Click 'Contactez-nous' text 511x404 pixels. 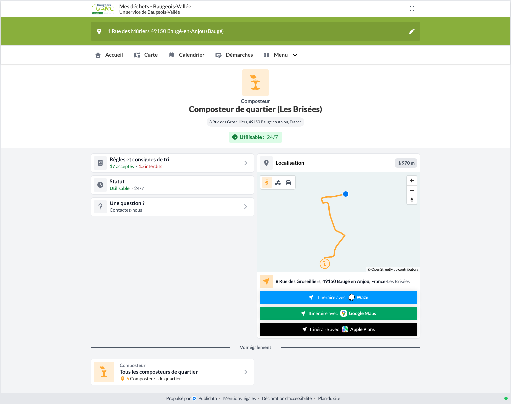(x=126, y=210)
